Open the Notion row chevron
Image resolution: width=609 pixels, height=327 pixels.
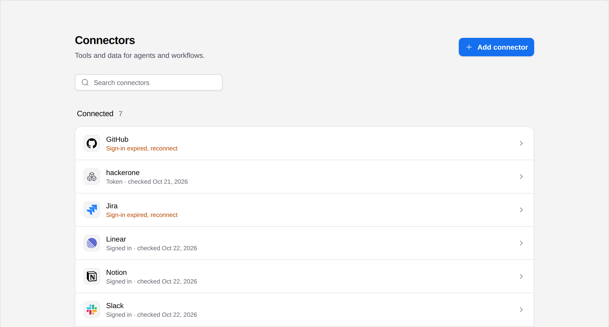pyautogui.click(x=521, y=276)
